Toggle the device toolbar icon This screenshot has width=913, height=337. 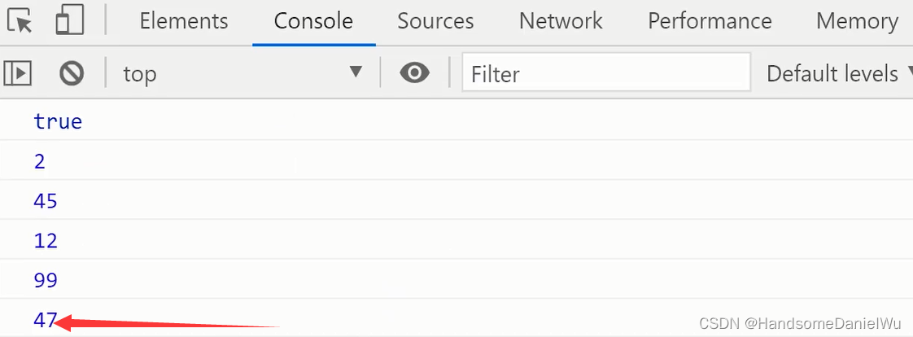(69, 21)
